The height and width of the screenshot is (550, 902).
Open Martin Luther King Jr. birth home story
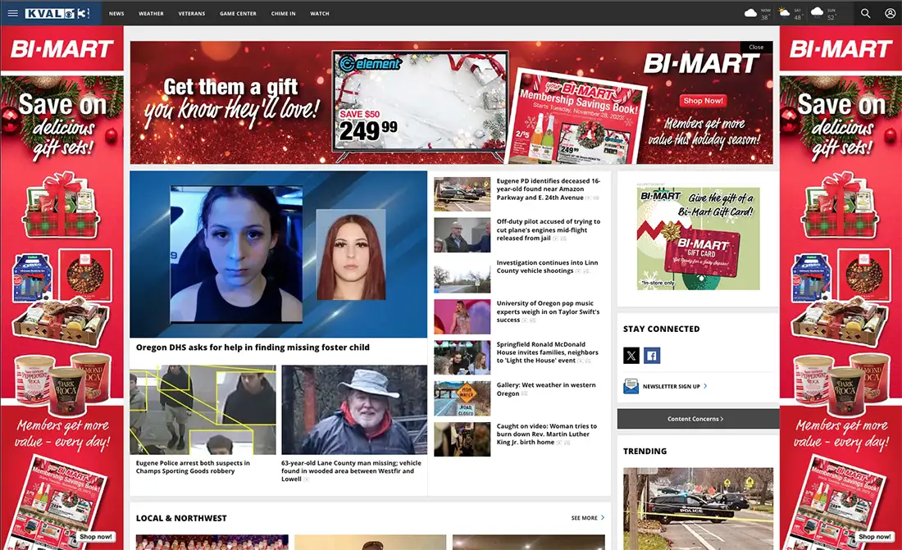546,434
